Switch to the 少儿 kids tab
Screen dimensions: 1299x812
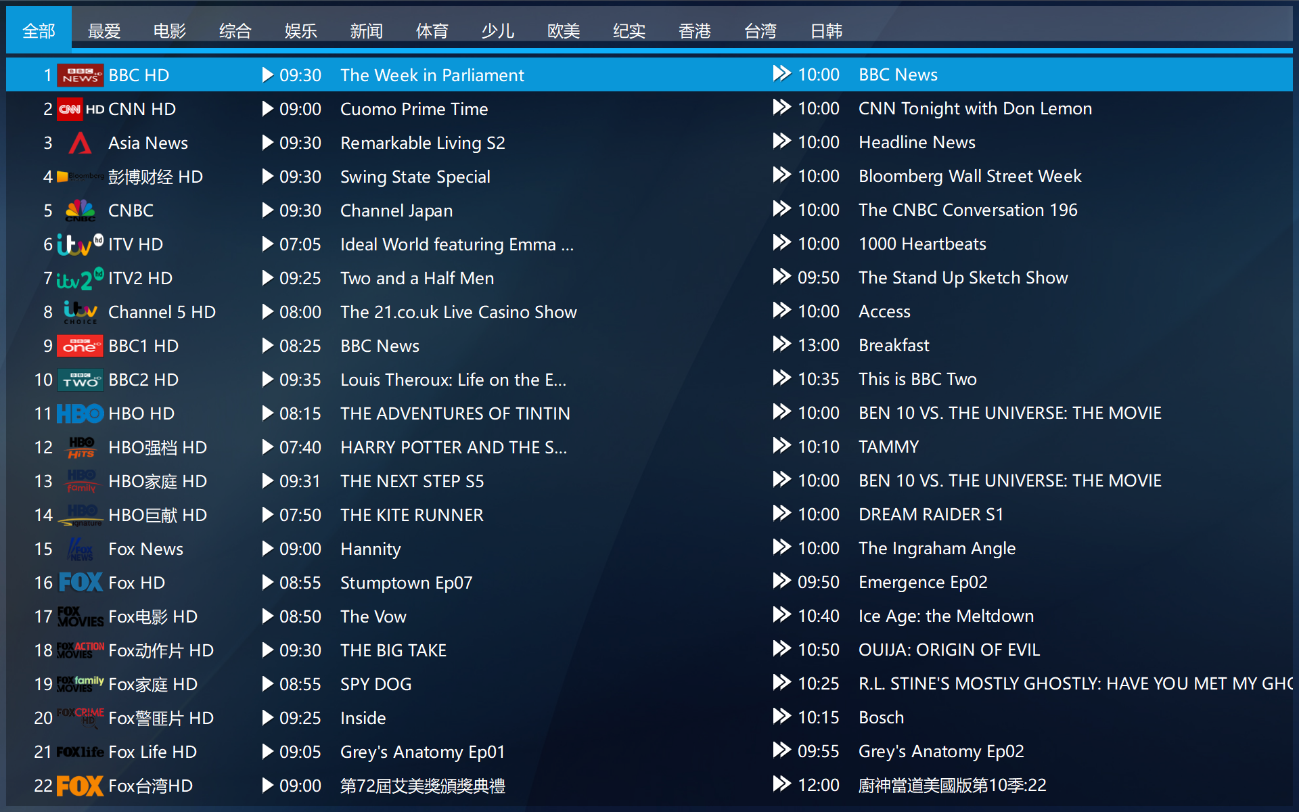click(x=498, y=30)
